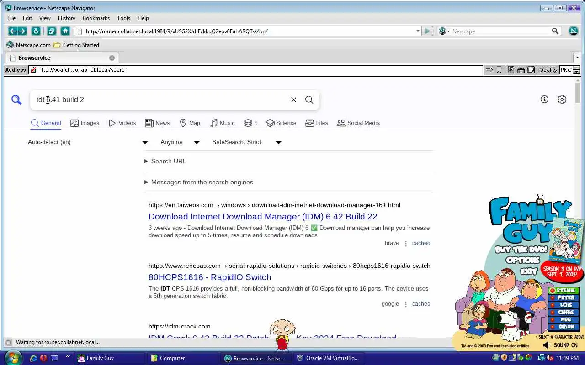Toggle SOUND ON in Family Guy widget
This screenshot has width=585, height=365.
pyautogui.click(x=560, y=345)
